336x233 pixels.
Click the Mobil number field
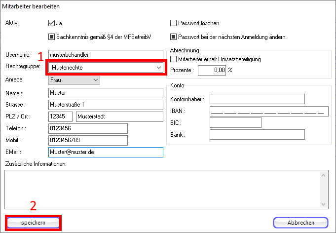(88, 140)
